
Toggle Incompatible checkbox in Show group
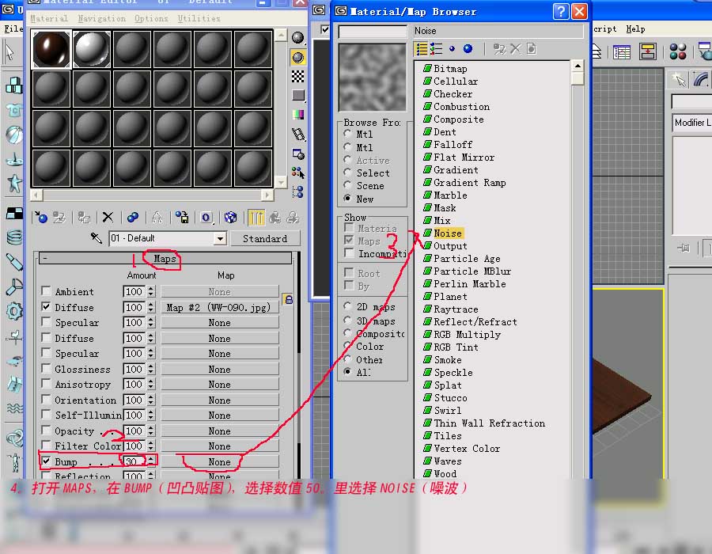pyautogui.click(x=349, y=253)
